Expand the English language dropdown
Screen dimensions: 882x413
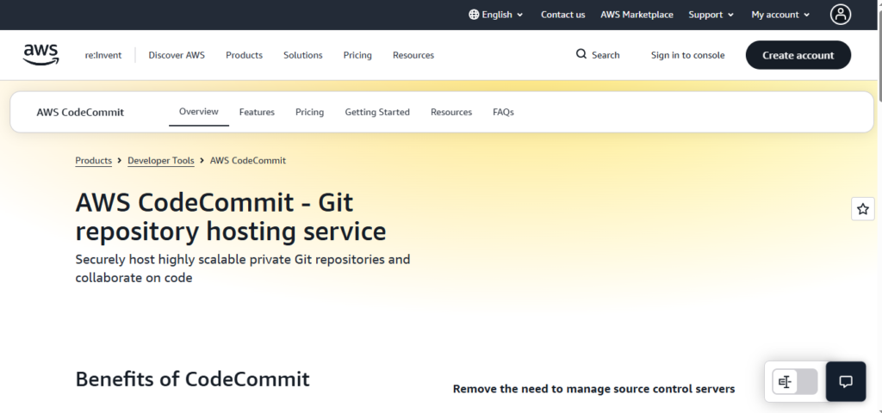pos(496,15)
